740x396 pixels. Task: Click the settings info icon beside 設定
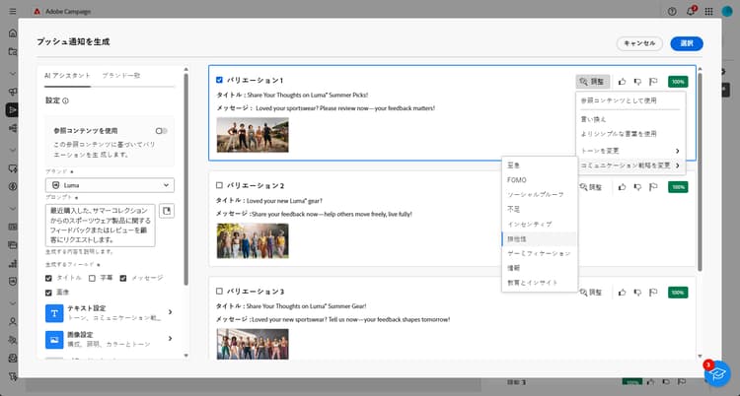[x=65, y=100]
